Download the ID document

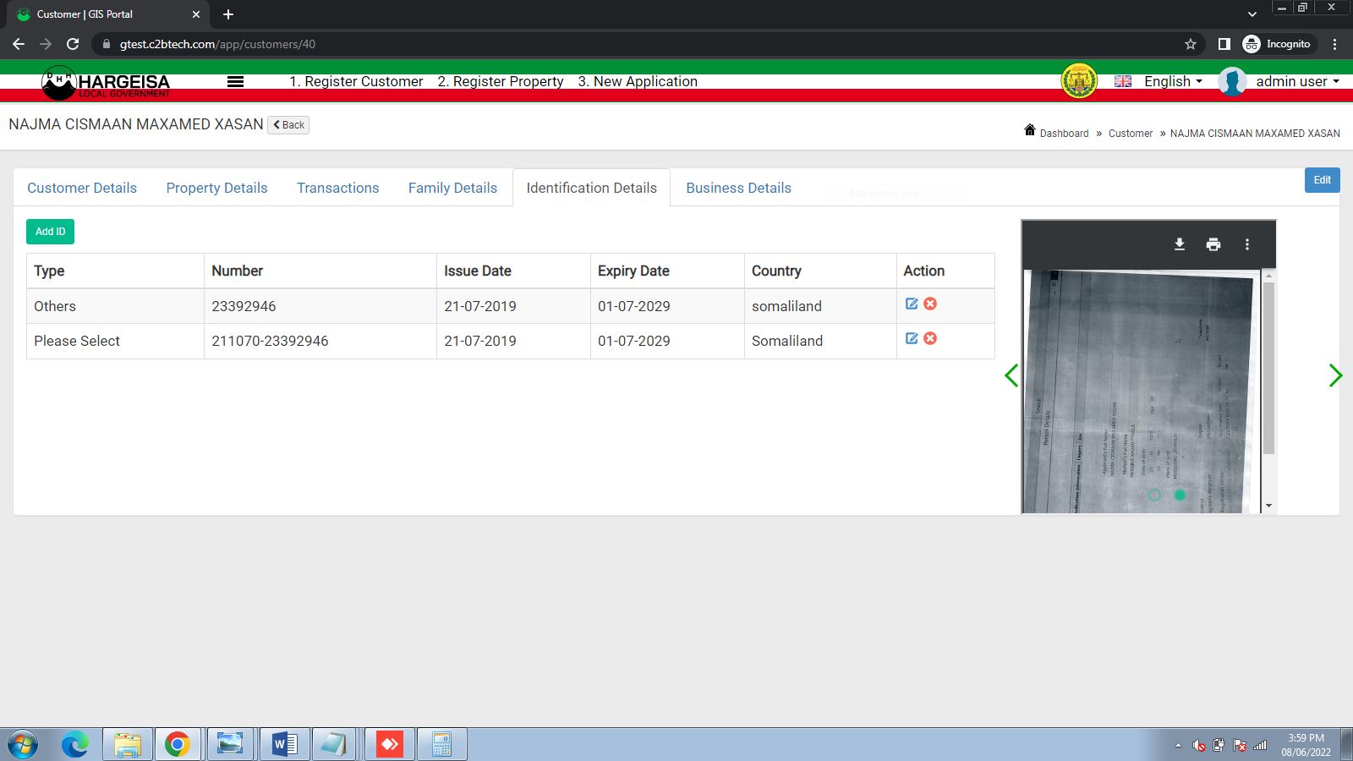pos(1180,244)
